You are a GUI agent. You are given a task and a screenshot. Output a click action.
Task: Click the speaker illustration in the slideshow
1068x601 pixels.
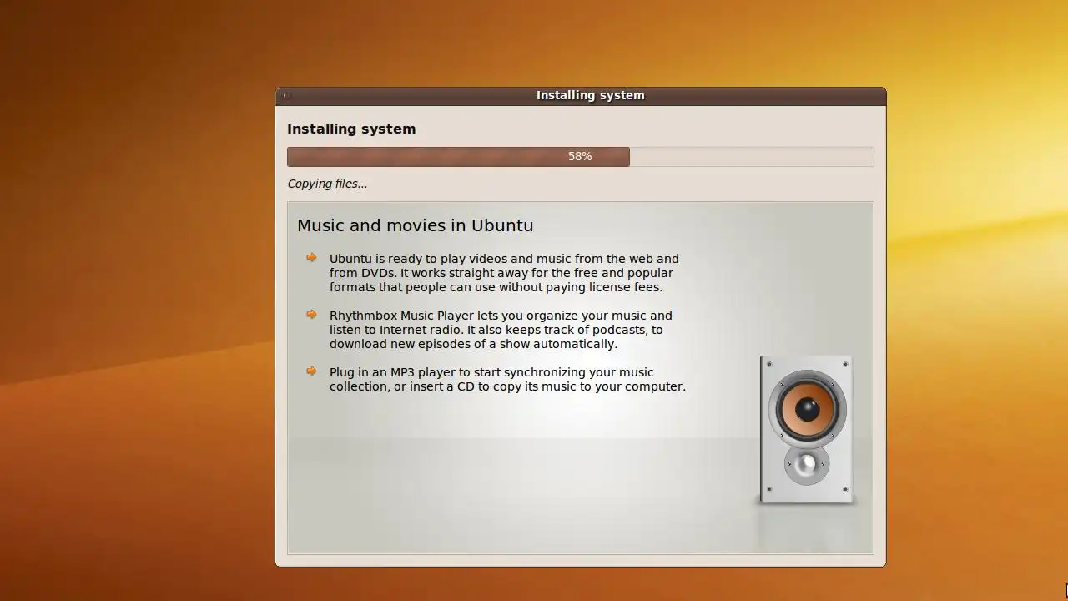pos(806,430)
